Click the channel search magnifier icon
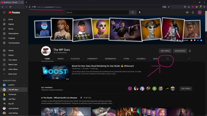The height and width of the screenshot is (116, 207). pyautogui.click(x=168, y=59)
